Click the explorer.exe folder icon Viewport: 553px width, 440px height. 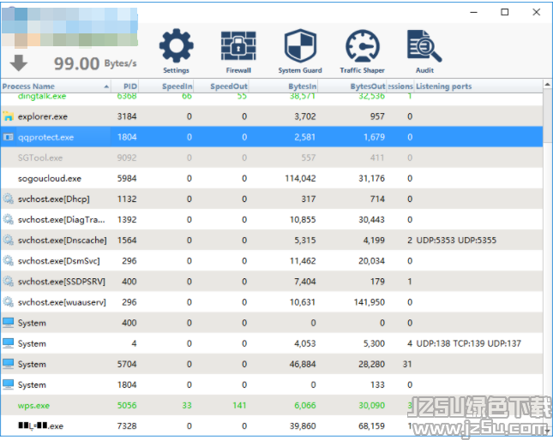tap(9, 116)
